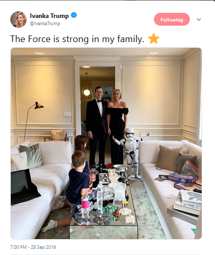Select the tweet text about the Force
Image resolution: width=215 pixels, height=255 pixels.
coord(77,39)
